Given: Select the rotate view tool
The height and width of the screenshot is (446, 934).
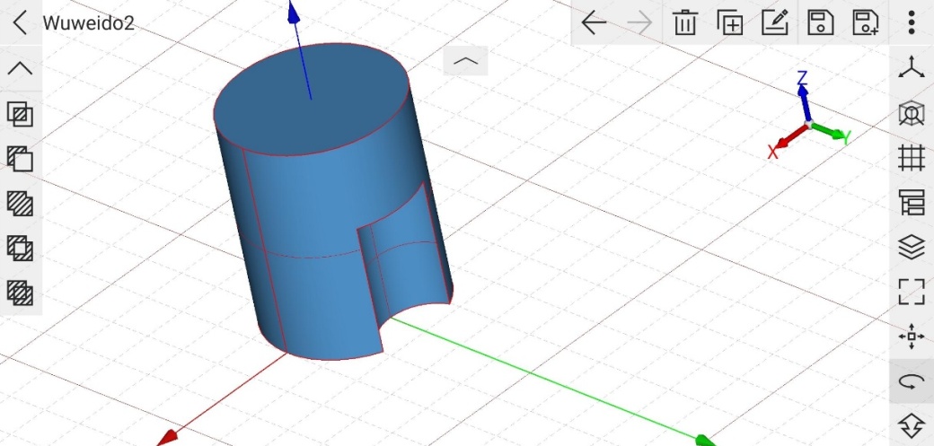Looking at the screenshot, I should [x=912, y=381].
